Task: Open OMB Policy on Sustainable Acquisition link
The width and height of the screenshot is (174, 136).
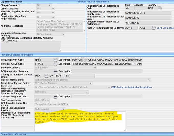Action: [x=131, y=87]
